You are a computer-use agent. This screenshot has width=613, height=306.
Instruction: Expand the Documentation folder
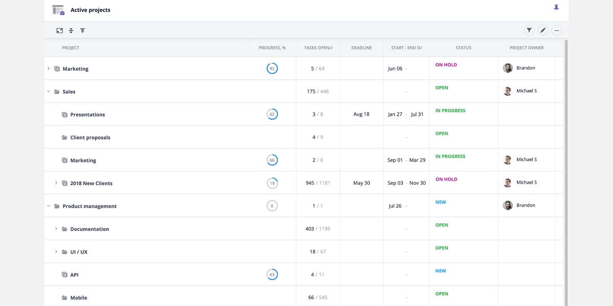point(56,228)
